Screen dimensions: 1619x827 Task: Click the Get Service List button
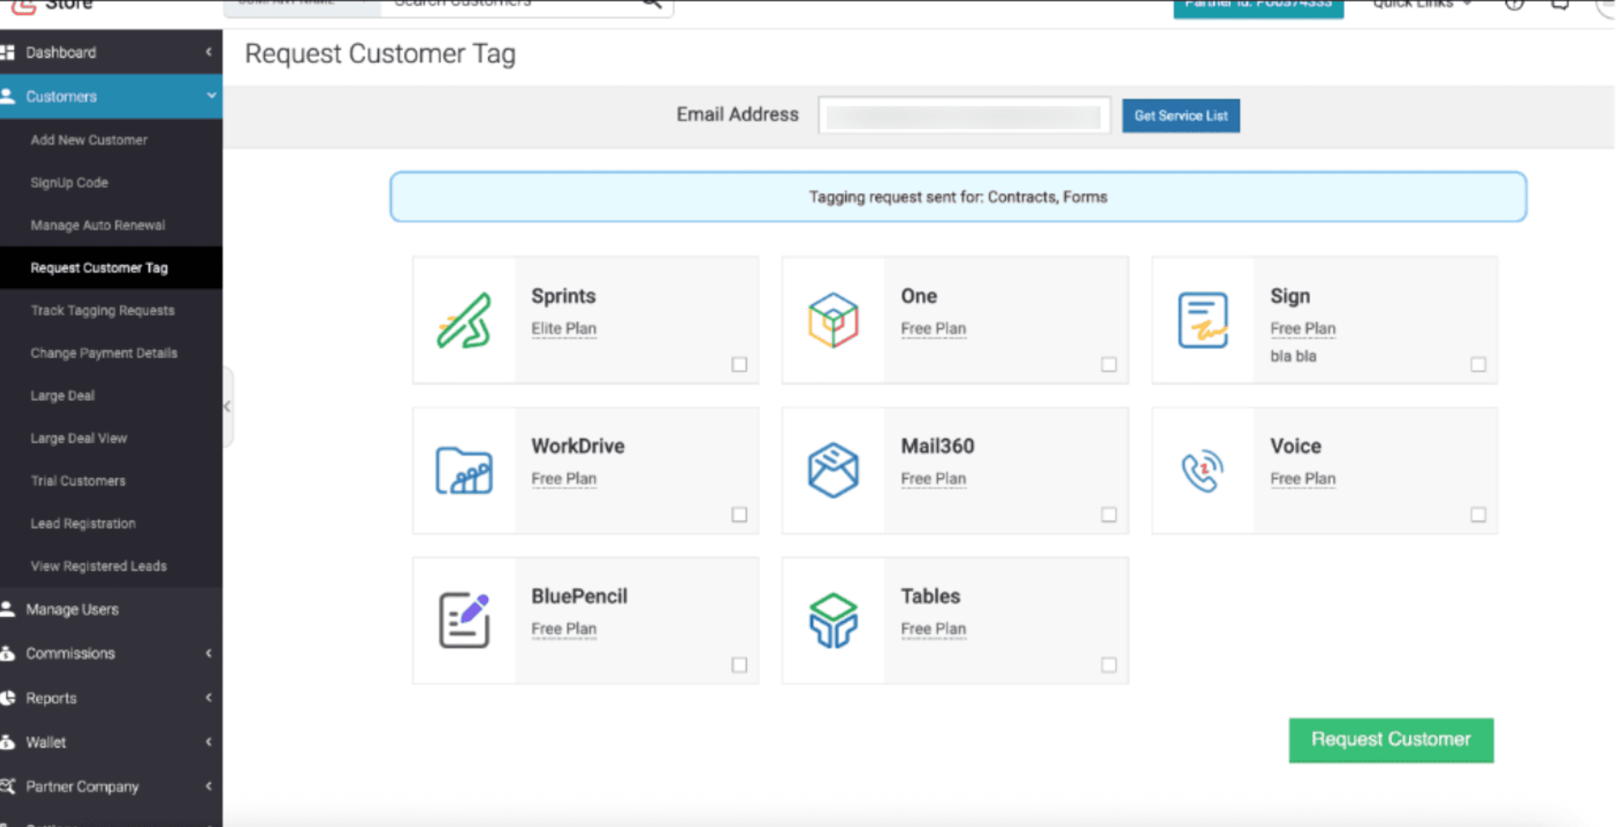point(1181,116)
